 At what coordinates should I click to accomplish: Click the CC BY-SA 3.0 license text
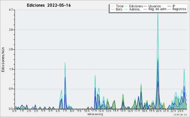tap(180, 114)
